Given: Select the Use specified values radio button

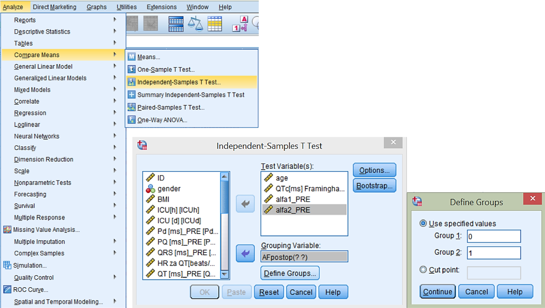Looking at the screenshot, I should tap(423, 224).
